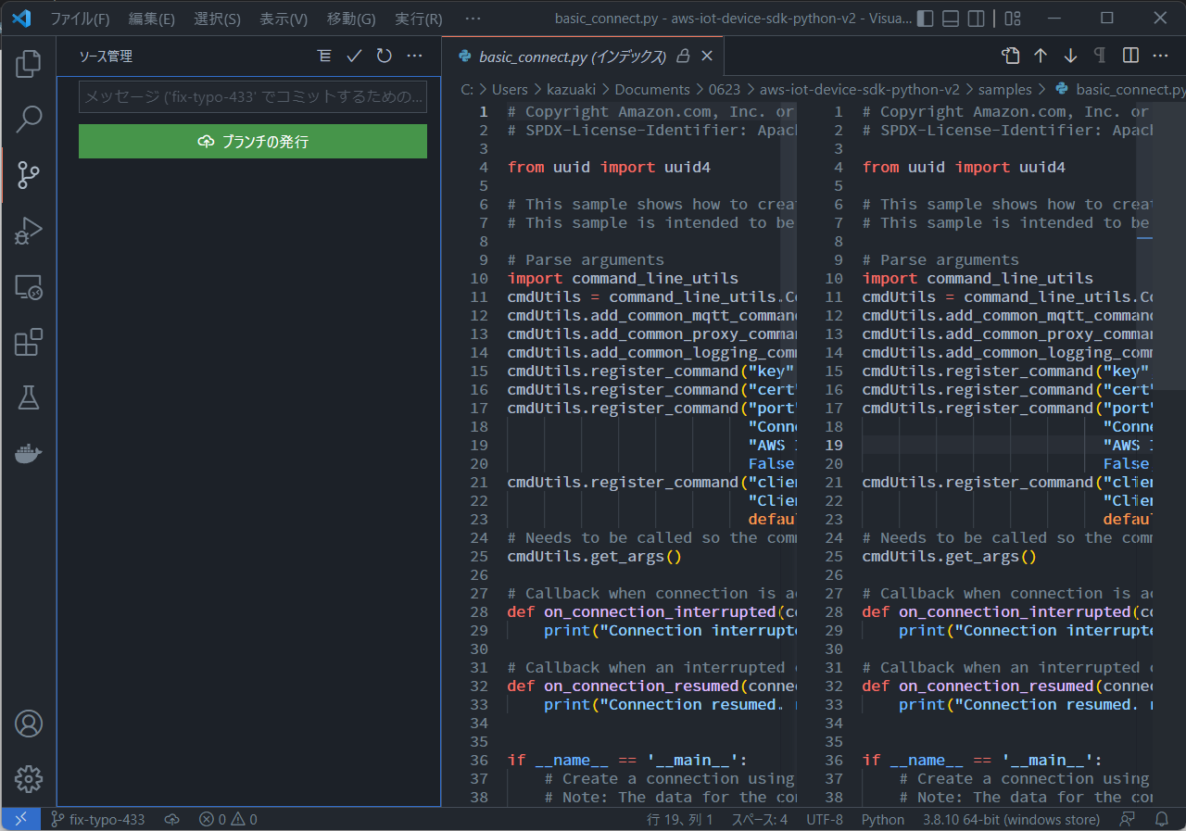This screenshot has height=831, width=1186.
Task: Open Run and Debug view
Action: (29, 231)
